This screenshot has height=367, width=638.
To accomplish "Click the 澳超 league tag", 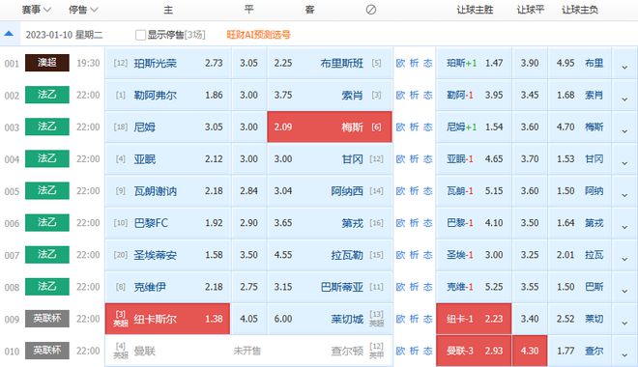I will tap(47, 63).
